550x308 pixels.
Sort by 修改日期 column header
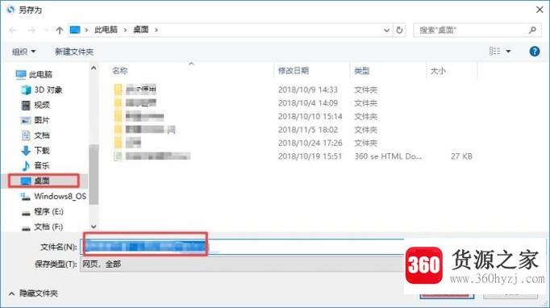tap(294, 71)
